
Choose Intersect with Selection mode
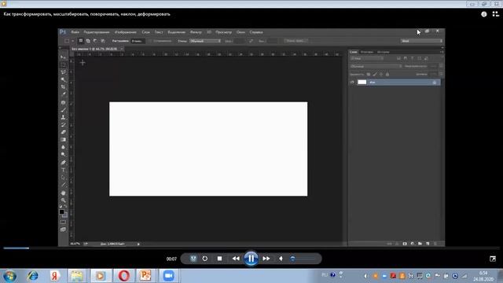pos(103,41)
